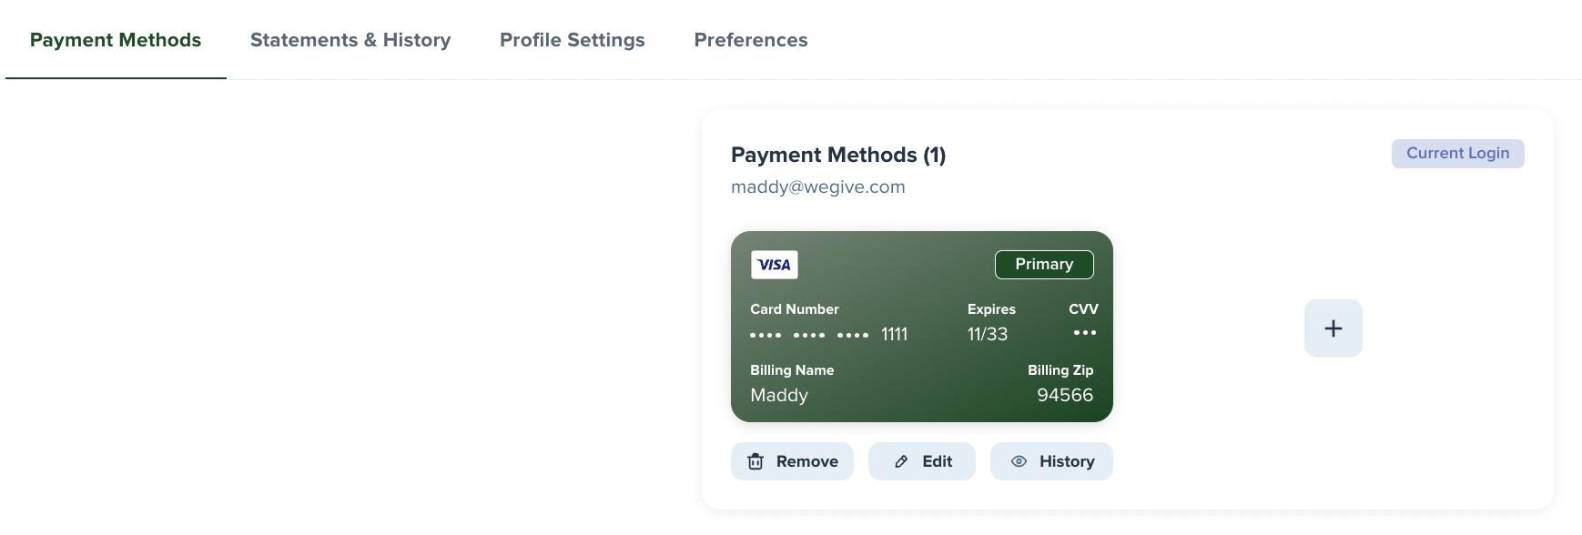This screenshot has width=1582, height=535.
Task: Click the masked CVV dots
Action: tap(1085, 333)
